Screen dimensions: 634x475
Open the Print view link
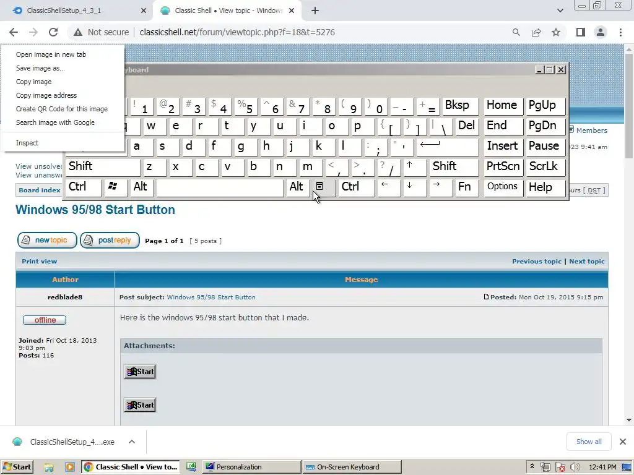pos(39,262)
